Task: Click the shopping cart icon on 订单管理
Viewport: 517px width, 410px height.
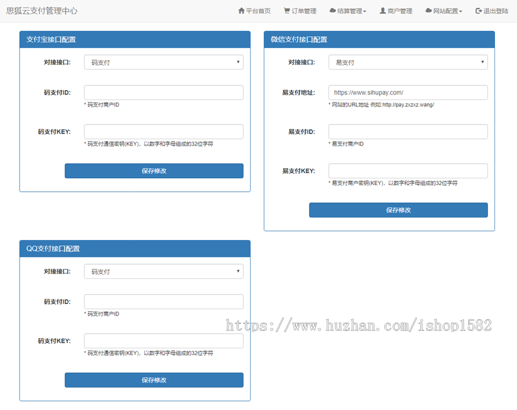Action: click(286, 11)
